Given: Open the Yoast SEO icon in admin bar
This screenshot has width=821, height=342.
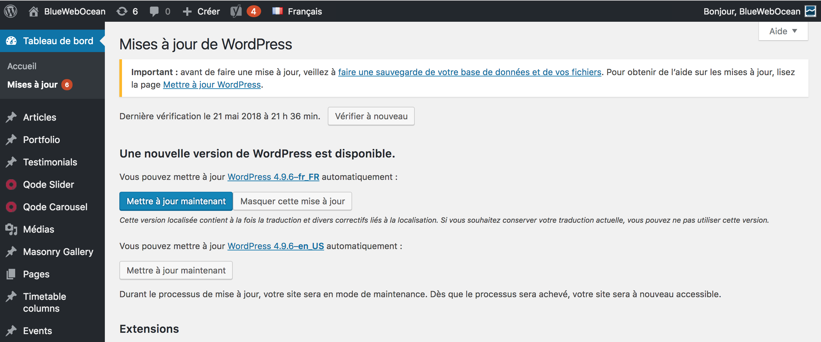Looking at the screenshot, I should click(x=236, y=11).
